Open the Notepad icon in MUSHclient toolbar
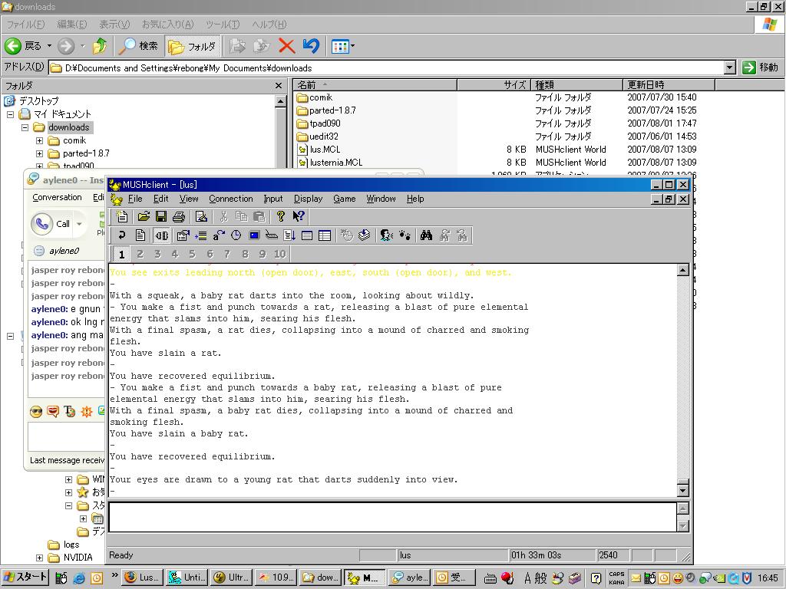 point(202,216)
